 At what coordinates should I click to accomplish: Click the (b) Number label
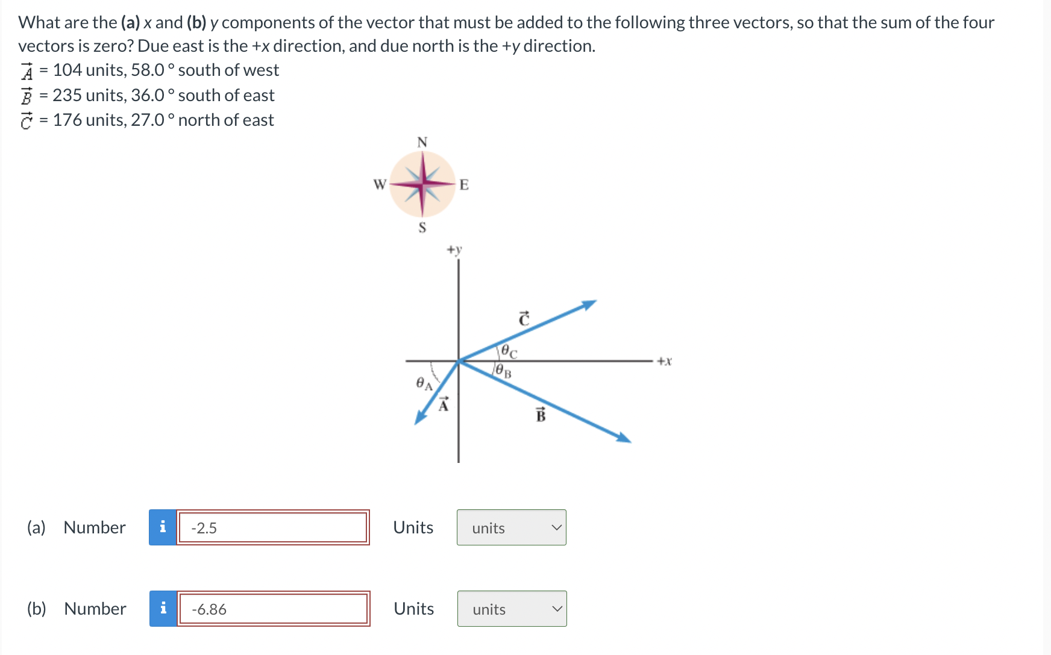[x=77, y=609]
